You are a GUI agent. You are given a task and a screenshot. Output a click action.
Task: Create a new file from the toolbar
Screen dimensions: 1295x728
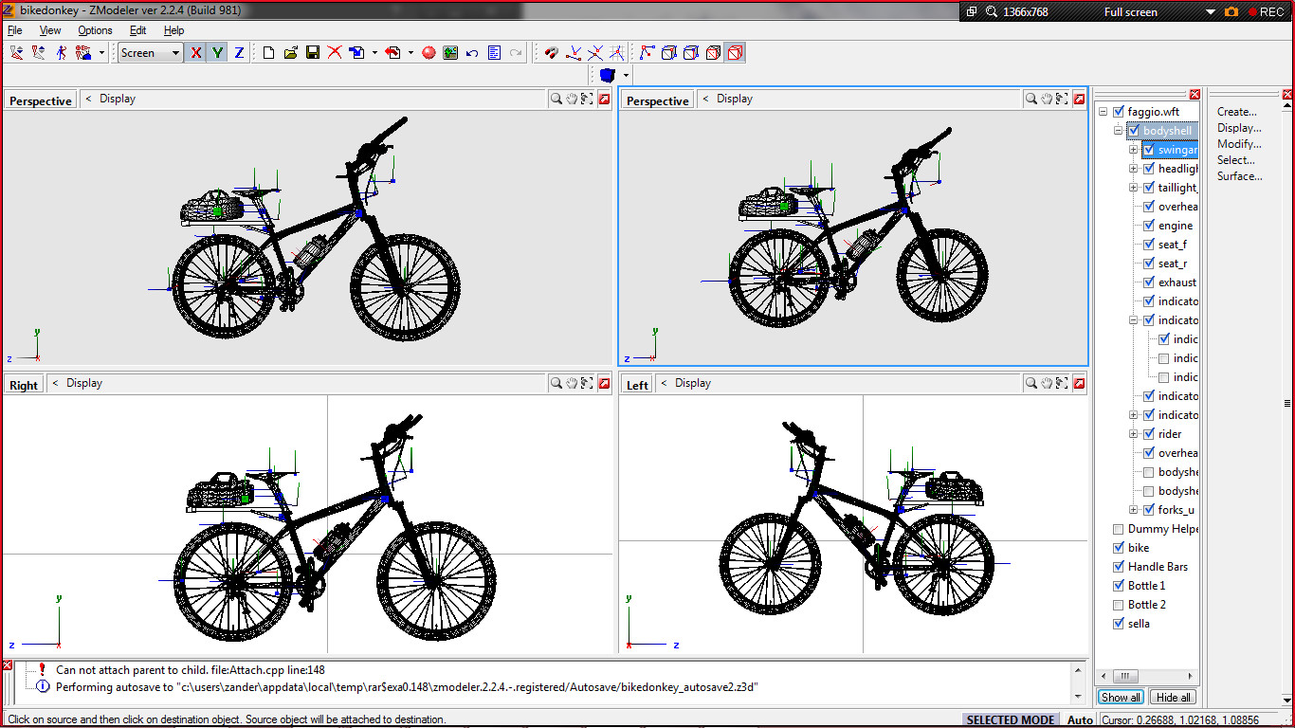(269, 53)
